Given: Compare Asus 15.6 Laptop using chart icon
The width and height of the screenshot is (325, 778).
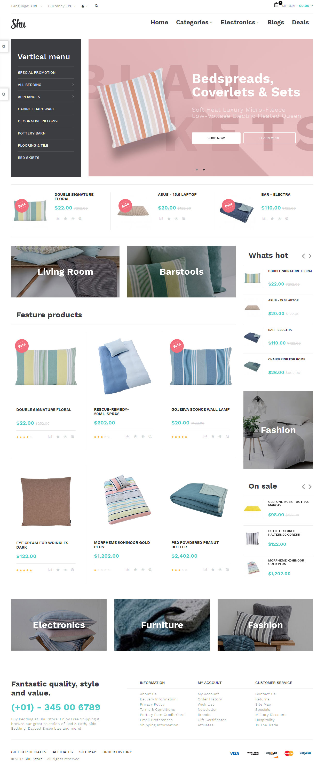Looking at the screenshot, I should click(161, 218).
